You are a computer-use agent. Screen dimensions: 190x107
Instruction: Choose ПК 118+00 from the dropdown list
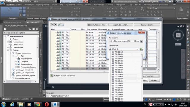pyautogui.click(x=119, y=92)
